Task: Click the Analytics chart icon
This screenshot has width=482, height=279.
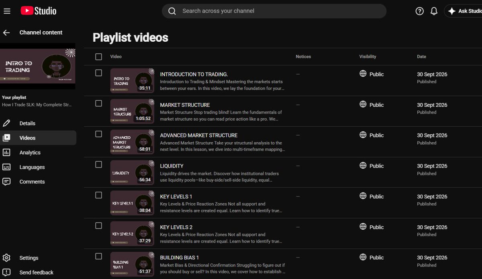Action: point(6,152)
